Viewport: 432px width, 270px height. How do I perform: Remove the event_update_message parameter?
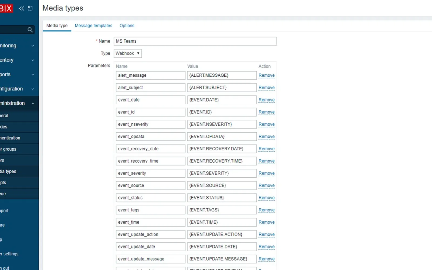coord(266,259)
